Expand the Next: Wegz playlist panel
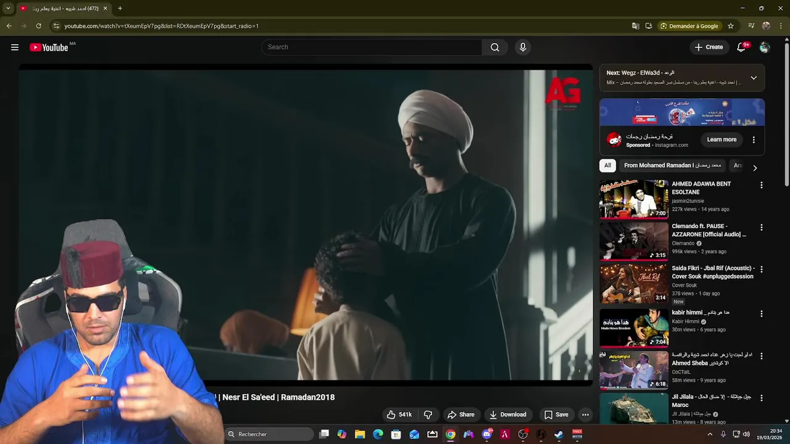790x444 pixels. click(754, 78)
